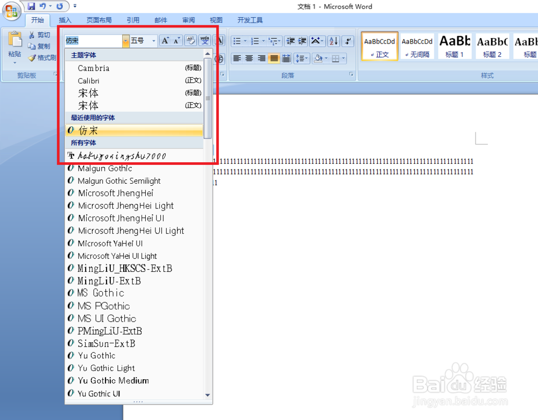Open phonetic guide (wén 文) tool

coord(205,41)
